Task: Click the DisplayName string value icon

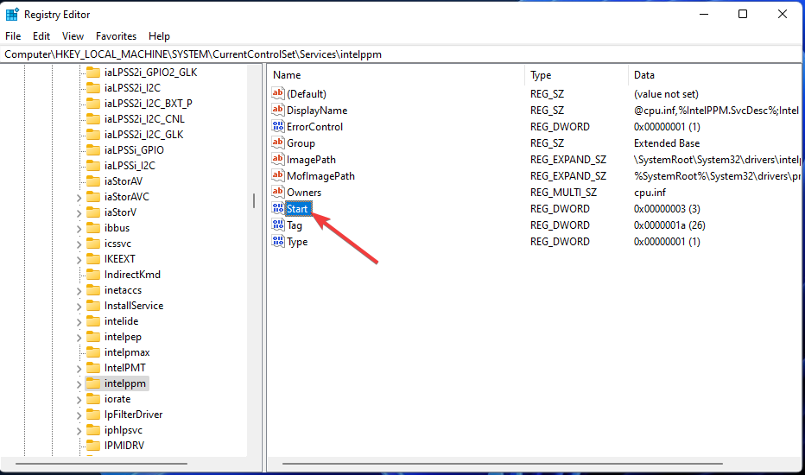Action: [278, 110]
